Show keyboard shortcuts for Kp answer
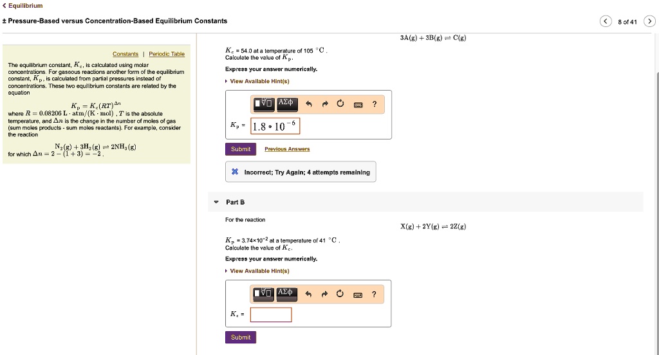 coord(358,103)
